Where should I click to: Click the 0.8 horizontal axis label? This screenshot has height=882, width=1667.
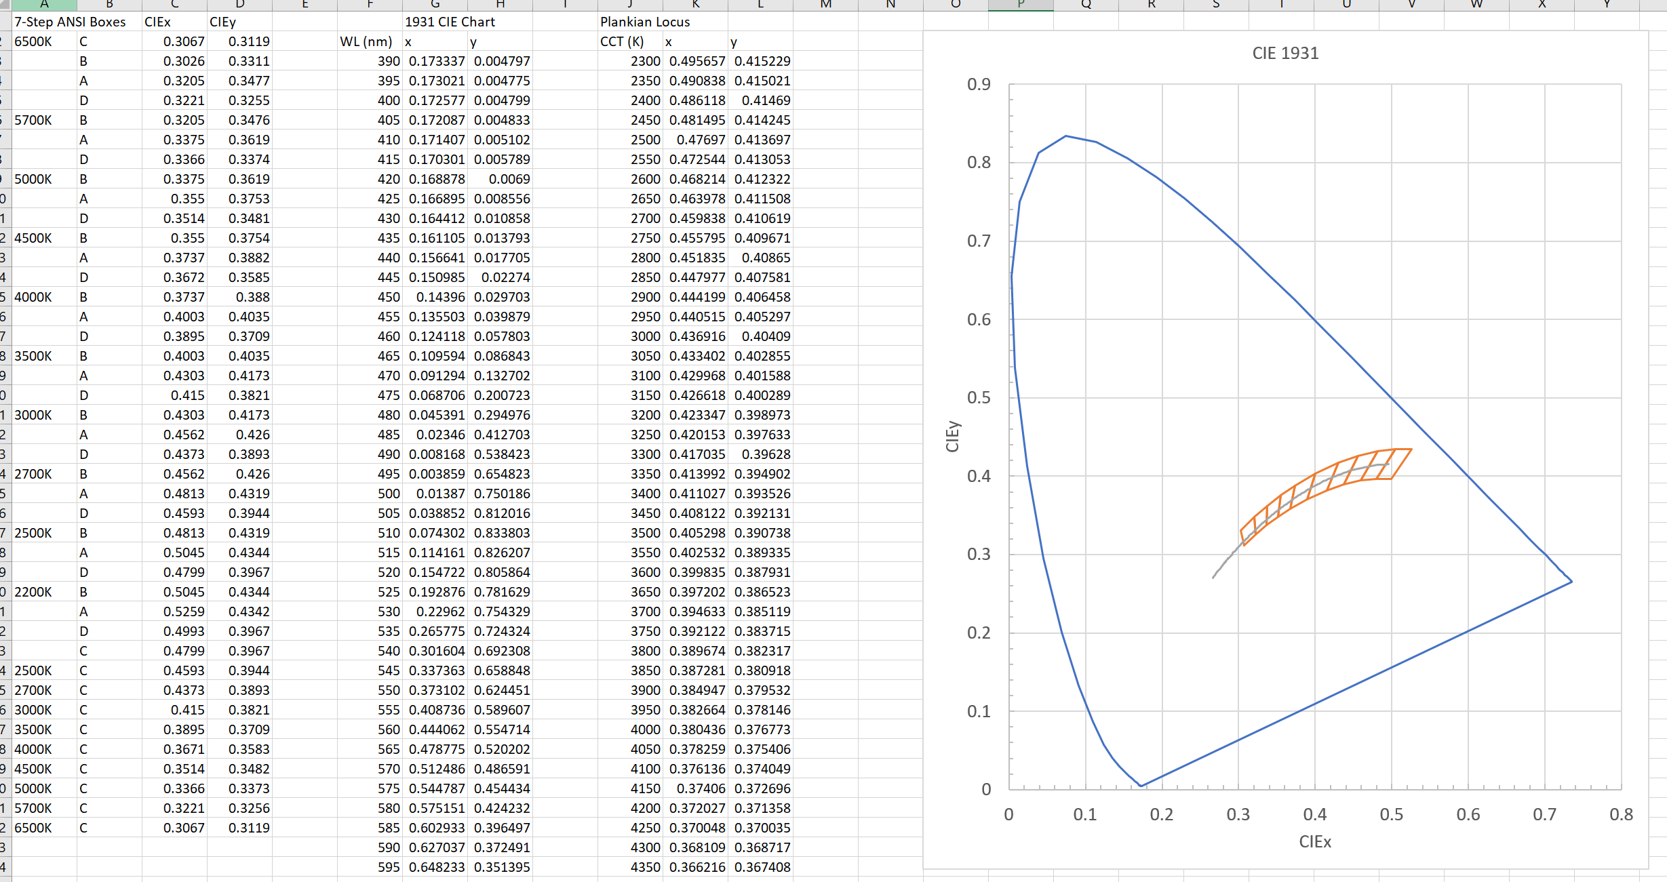tap(1621, 814)
